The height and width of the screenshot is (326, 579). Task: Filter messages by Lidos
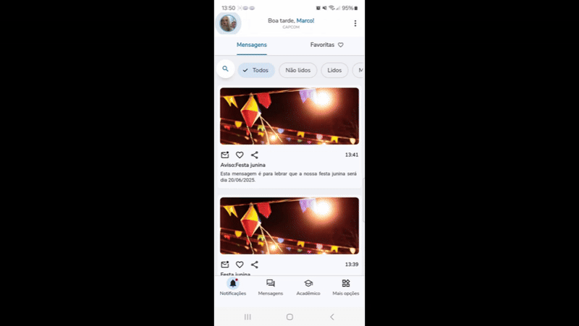[334, 70]
